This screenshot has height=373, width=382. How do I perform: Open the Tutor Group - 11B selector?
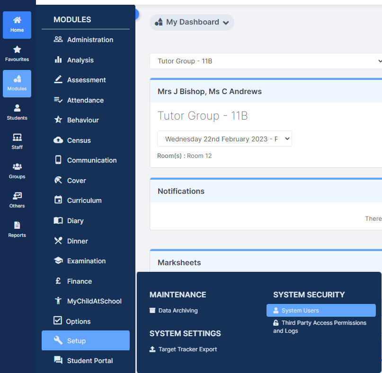pos(266,61)
